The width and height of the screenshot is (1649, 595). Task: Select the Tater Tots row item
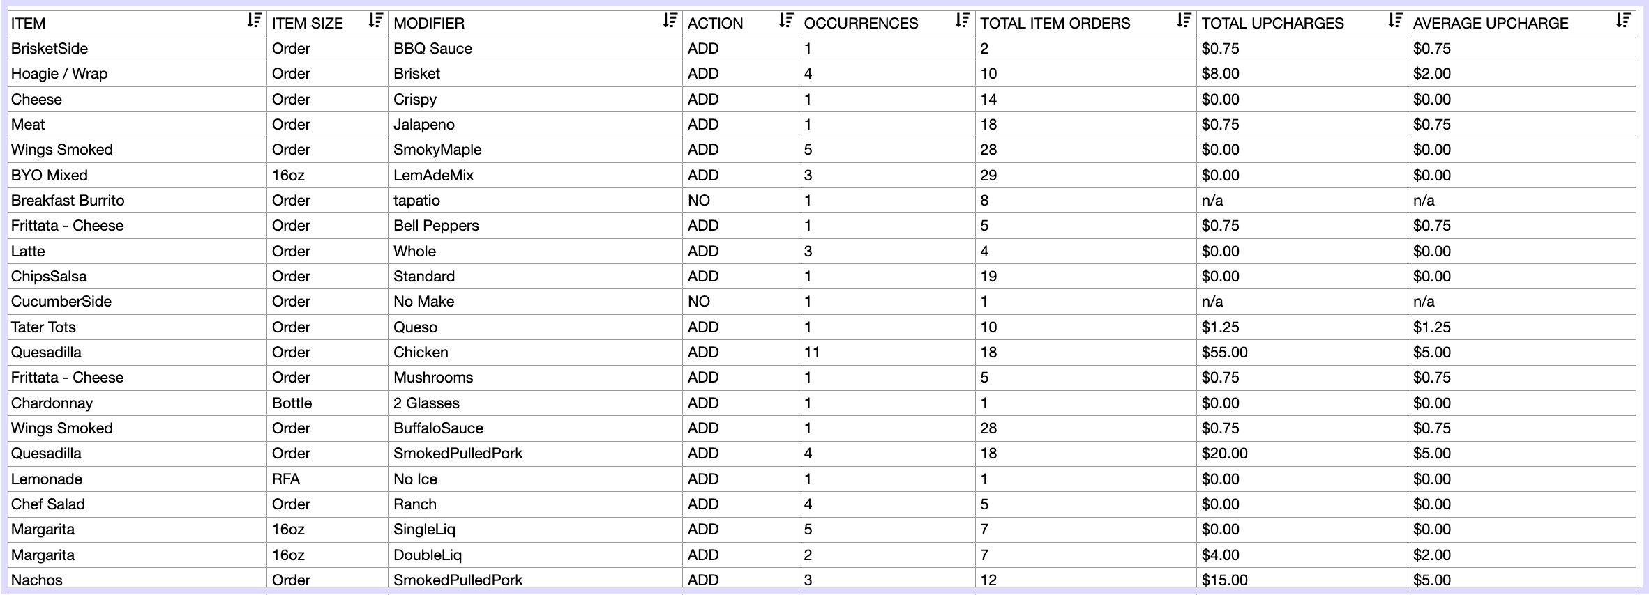click(x=43, y=327)
